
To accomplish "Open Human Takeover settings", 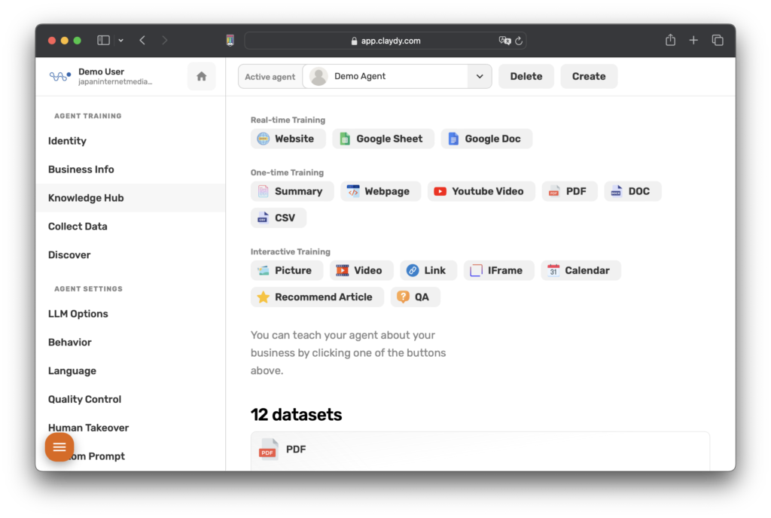I will pyautogui.click(x=88, y=428).
